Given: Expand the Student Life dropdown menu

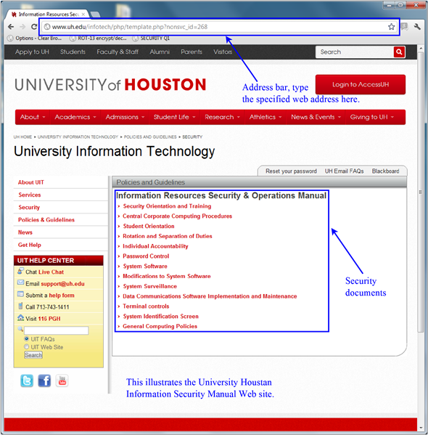Looking at the screenshot, I should tap(174, 117).
